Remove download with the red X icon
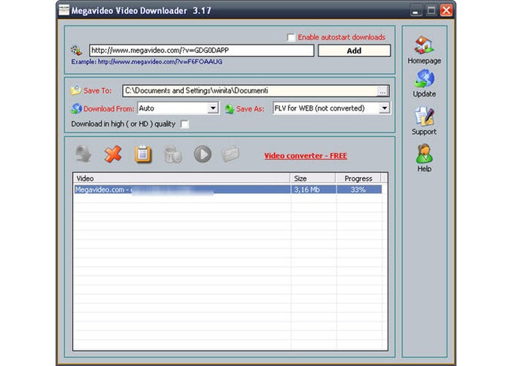This screenshot has height=366, width=512. point(113,154)
